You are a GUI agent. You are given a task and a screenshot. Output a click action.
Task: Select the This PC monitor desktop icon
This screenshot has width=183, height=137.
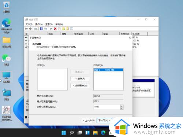[7, 77]
